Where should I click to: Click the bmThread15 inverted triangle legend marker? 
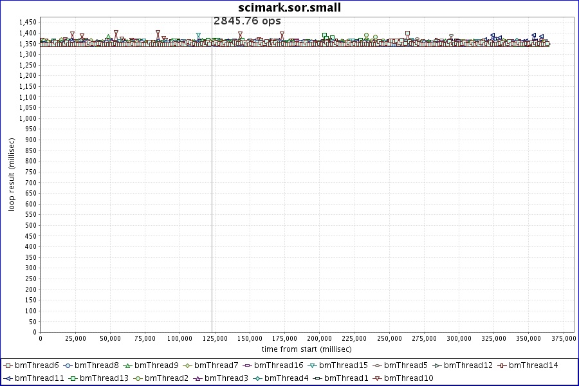(x=312, y=365)
